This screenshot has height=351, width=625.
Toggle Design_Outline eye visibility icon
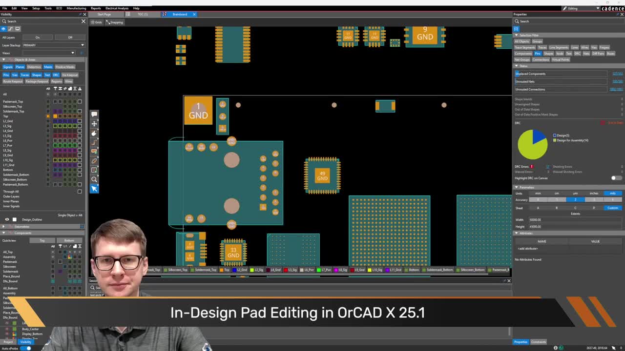tap(7, 219)
